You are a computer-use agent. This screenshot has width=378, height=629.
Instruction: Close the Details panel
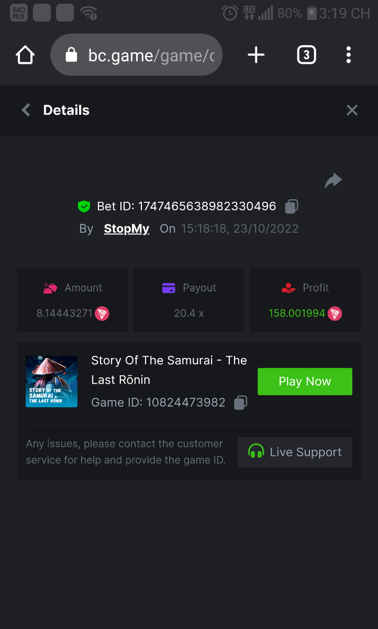(x=352, y=110)
